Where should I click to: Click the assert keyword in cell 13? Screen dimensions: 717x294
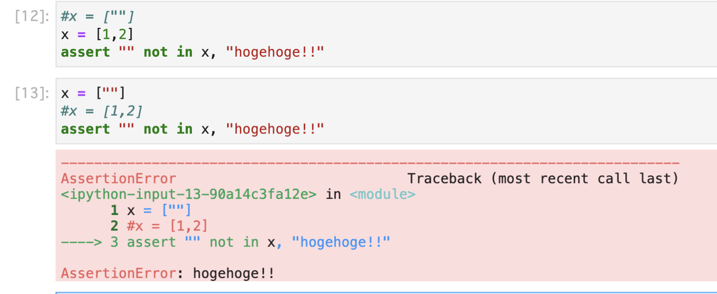(x=85, y=129)
